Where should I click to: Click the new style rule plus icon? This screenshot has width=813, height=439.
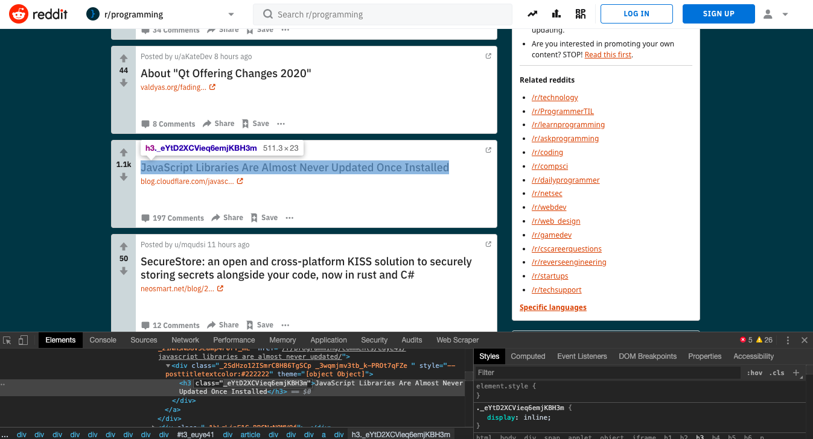pos(797,372)
